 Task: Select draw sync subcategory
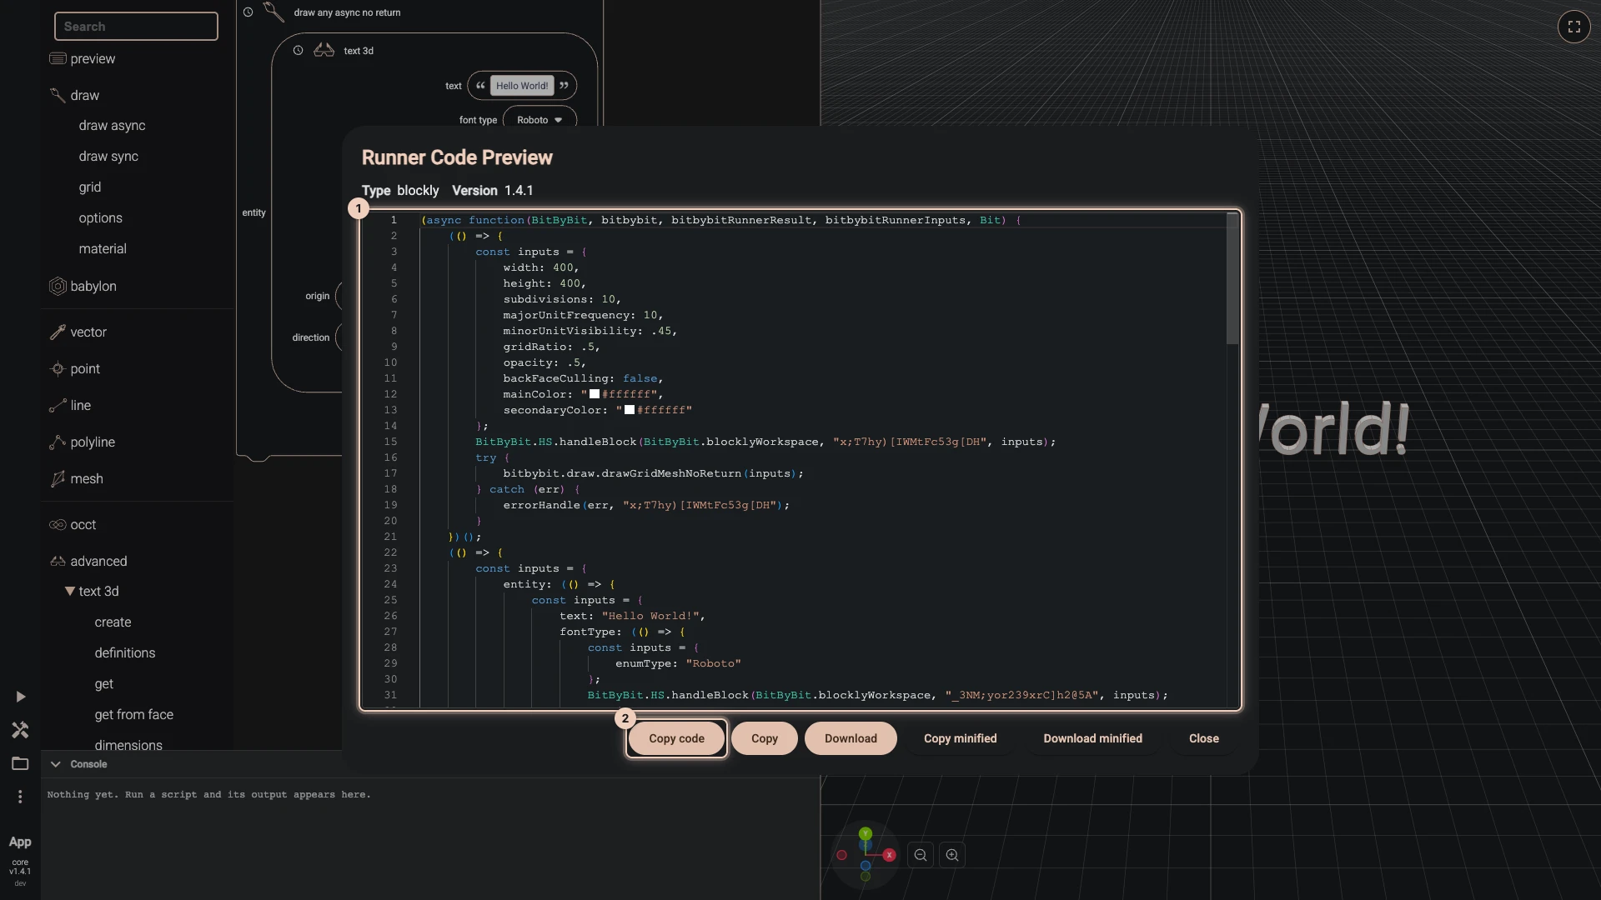click(x=108, y=157)
